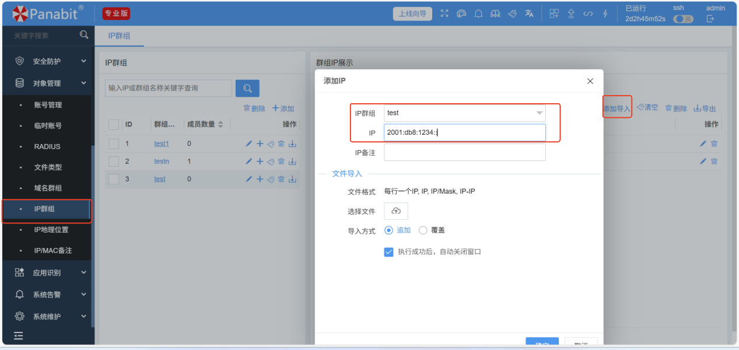Tick the checkbox for group row 2
Image resolution: width=739 pixels, height=350 pixels.
pyautogui.click(x=114, y=162)
